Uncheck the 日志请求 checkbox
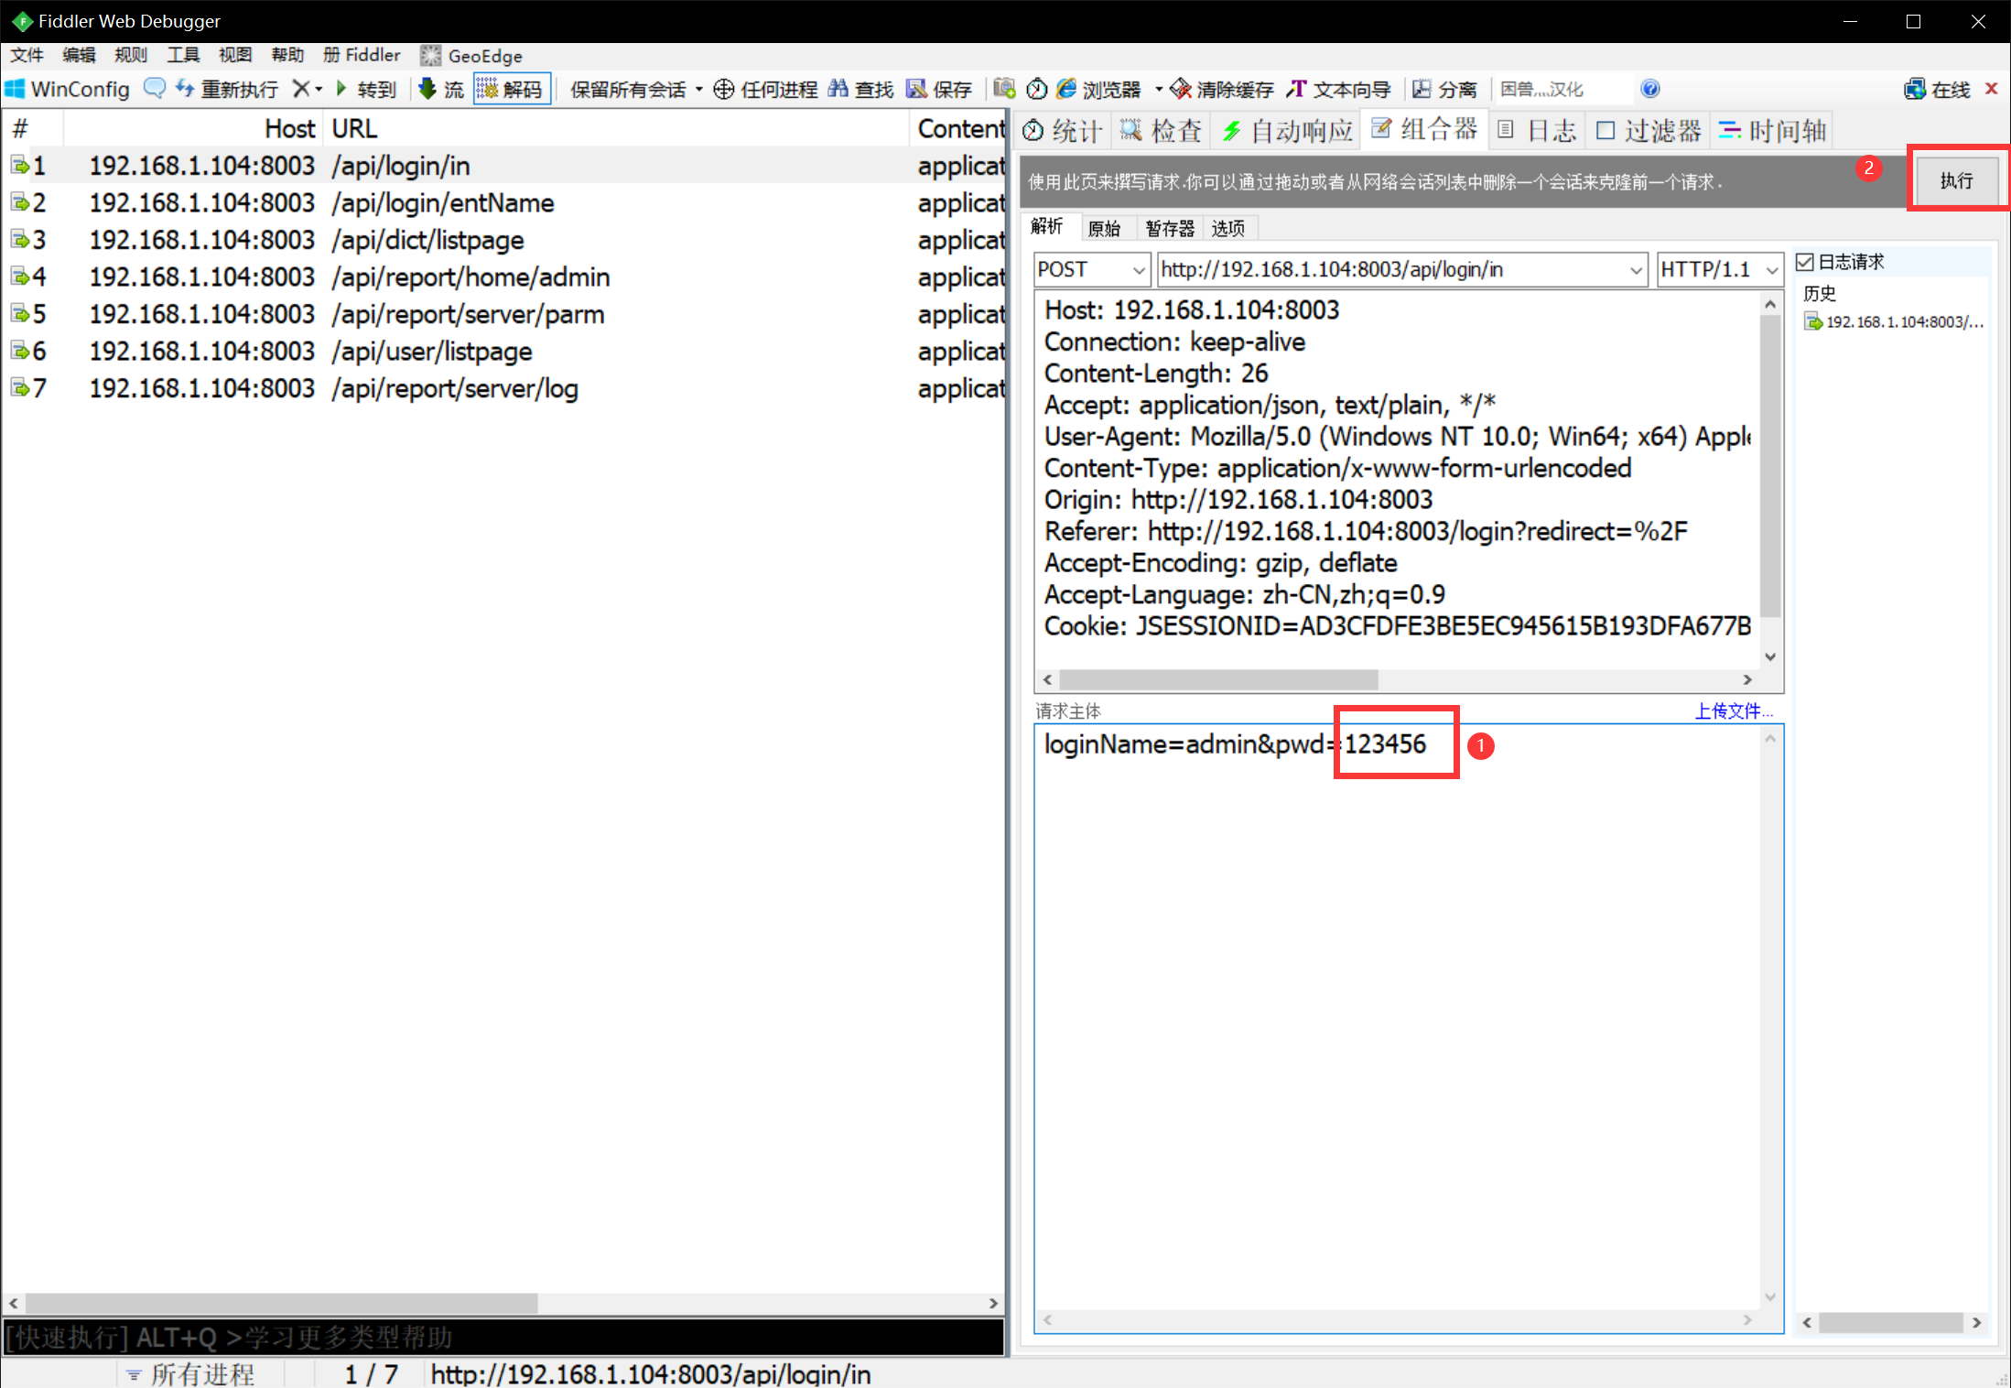Screen dimensions: 2011x1388 click(x=1805, y=262)
